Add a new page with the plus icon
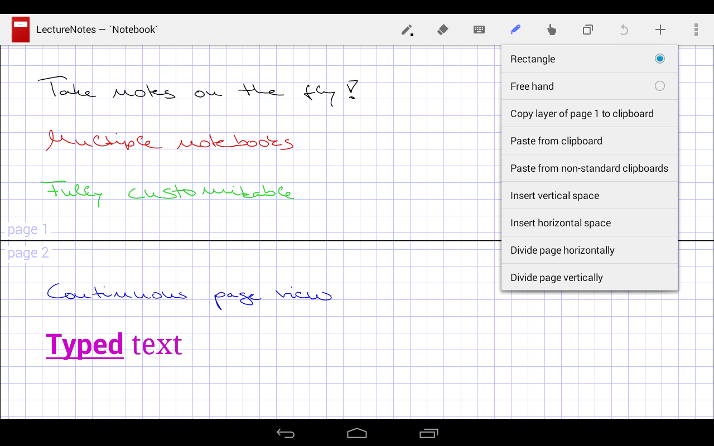The height and width of the screenshot is (446, 714). coord(660,30)
